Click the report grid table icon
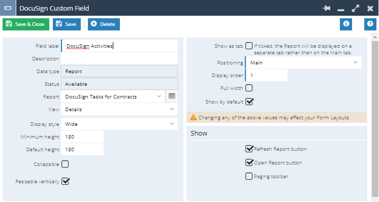 (172, 96)
